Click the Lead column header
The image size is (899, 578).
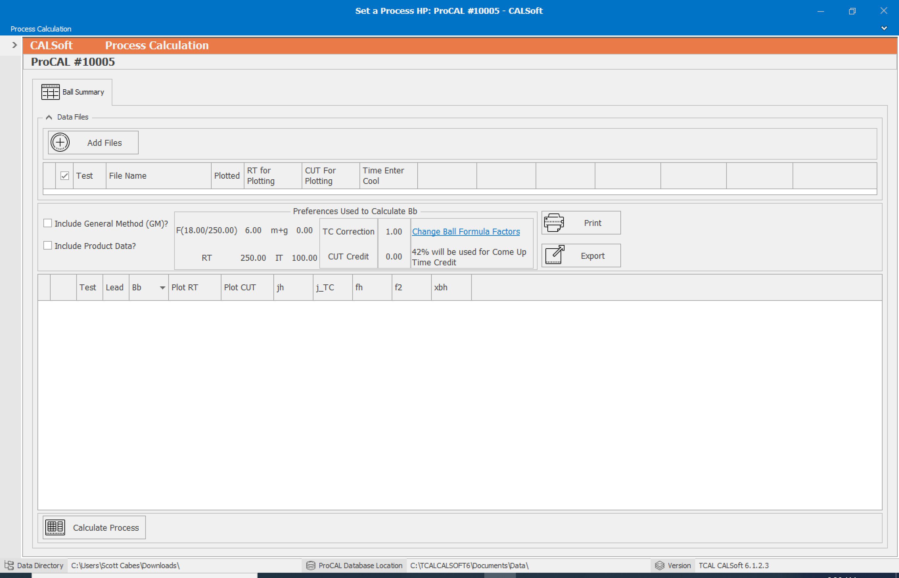pyautogui.click(x=116, y=287)
